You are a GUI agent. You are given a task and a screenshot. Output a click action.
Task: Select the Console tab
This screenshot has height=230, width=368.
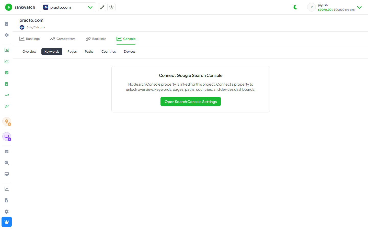coord(126,39)
